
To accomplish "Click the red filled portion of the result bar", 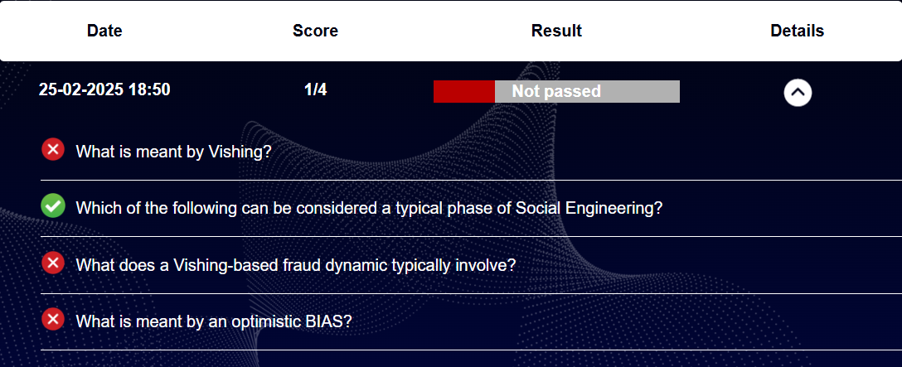I will (464, 91).
